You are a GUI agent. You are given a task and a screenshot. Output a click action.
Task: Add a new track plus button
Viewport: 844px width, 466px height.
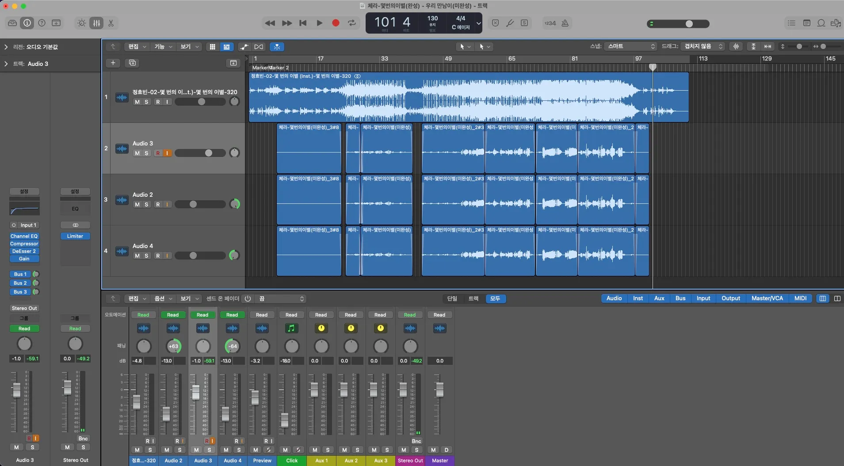pos(113,63)
